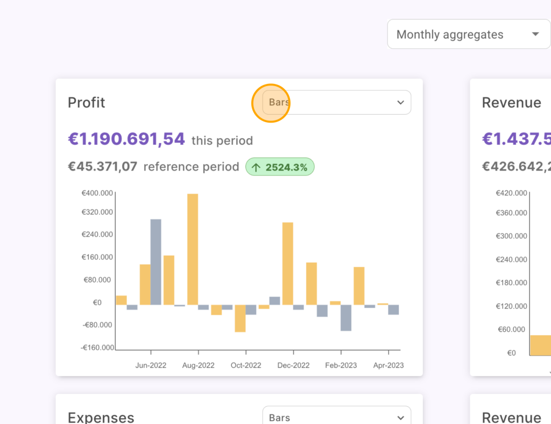The width and height of the screenshot is (551, 424).
Task: Open the Expenses chart type Bars selector
Action: pos(336,418)
